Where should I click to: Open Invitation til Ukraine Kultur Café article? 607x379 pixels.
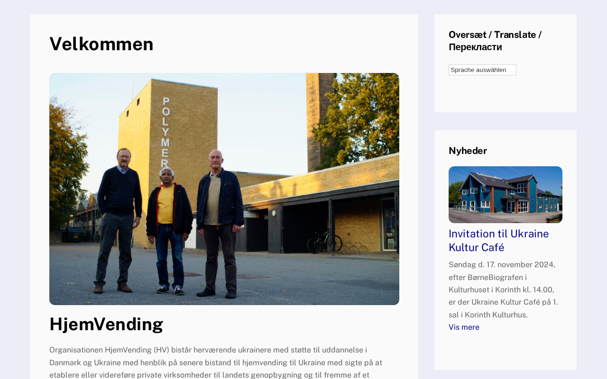coord(499,241)
